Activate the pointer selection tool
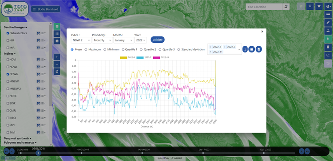Viewport: 333px width, 161px height. coord(328,39)
